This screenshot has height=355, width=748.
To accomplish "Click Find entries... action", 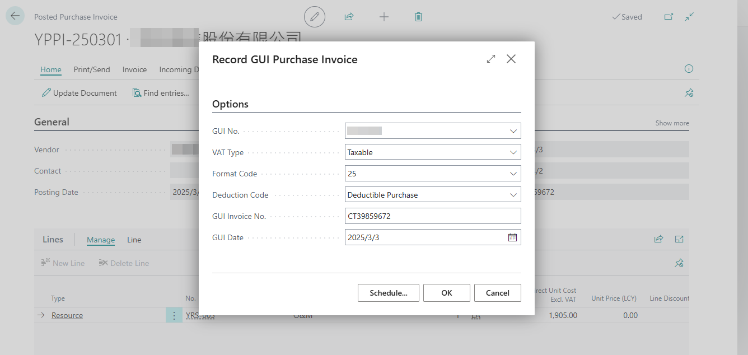I will pyautogui.click(x=161, y=93).
